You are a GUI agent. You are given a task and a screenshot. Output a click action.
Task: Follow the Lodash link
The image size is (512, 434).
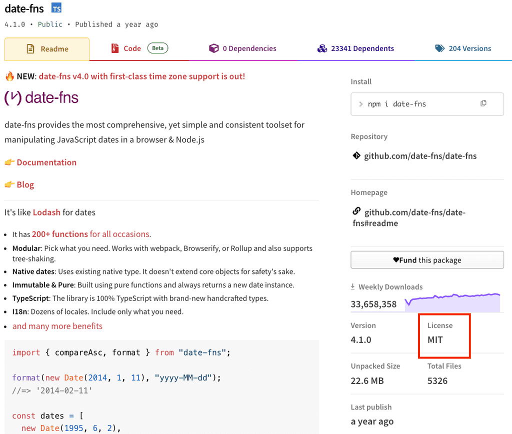[x=46, y=212]
